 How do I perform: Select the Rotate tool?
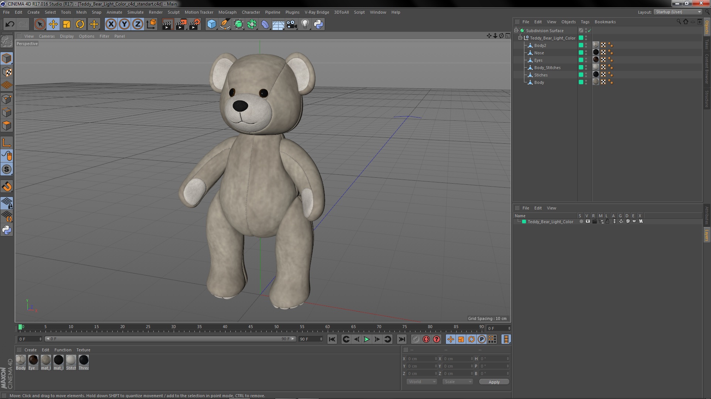click(80, 24)
